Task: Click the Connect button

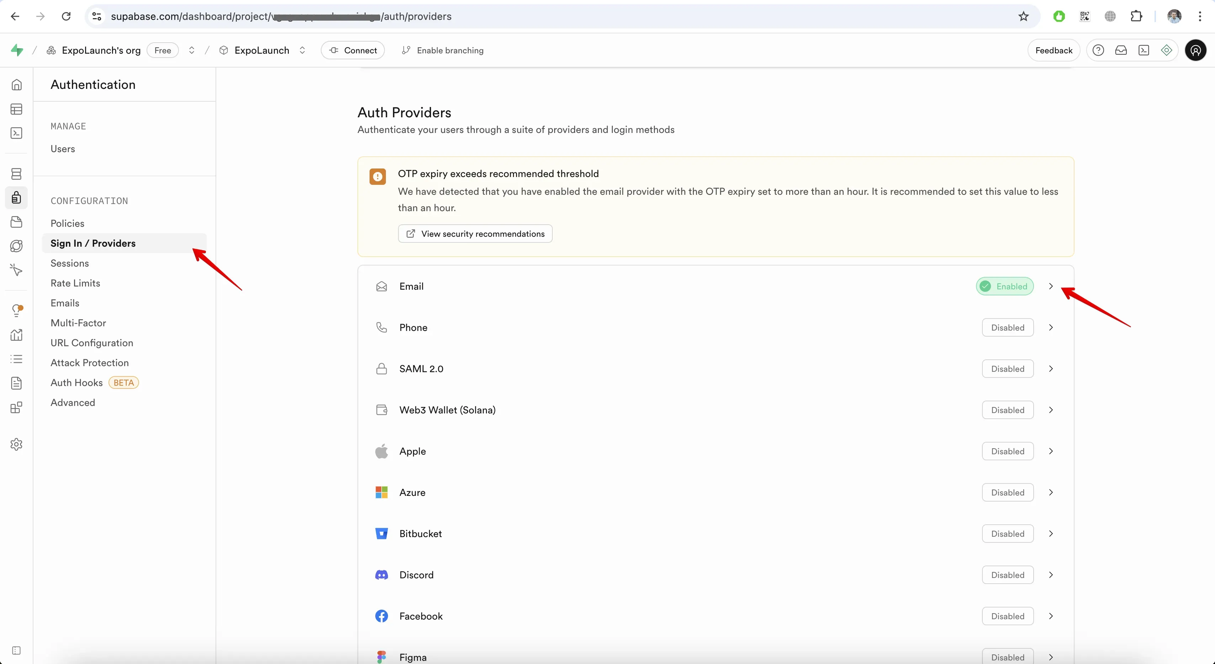Action: [353, 50]
